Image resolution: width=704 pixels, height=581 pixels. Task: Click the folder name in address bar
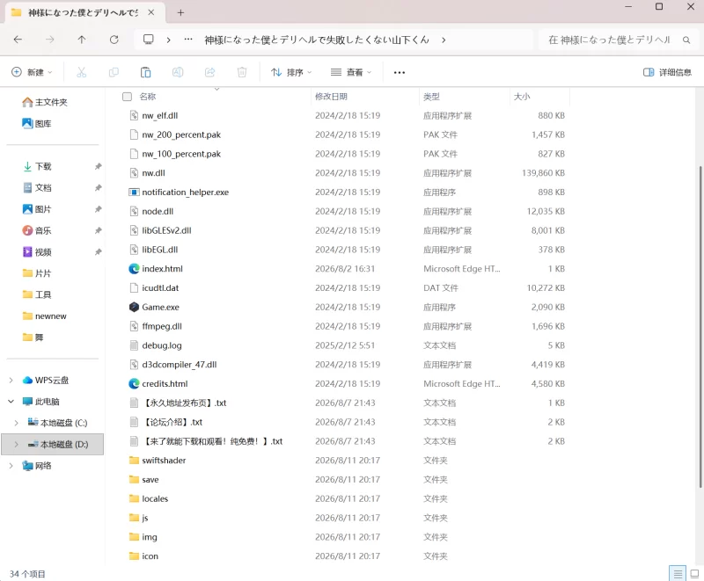click(x=317, y=40)
